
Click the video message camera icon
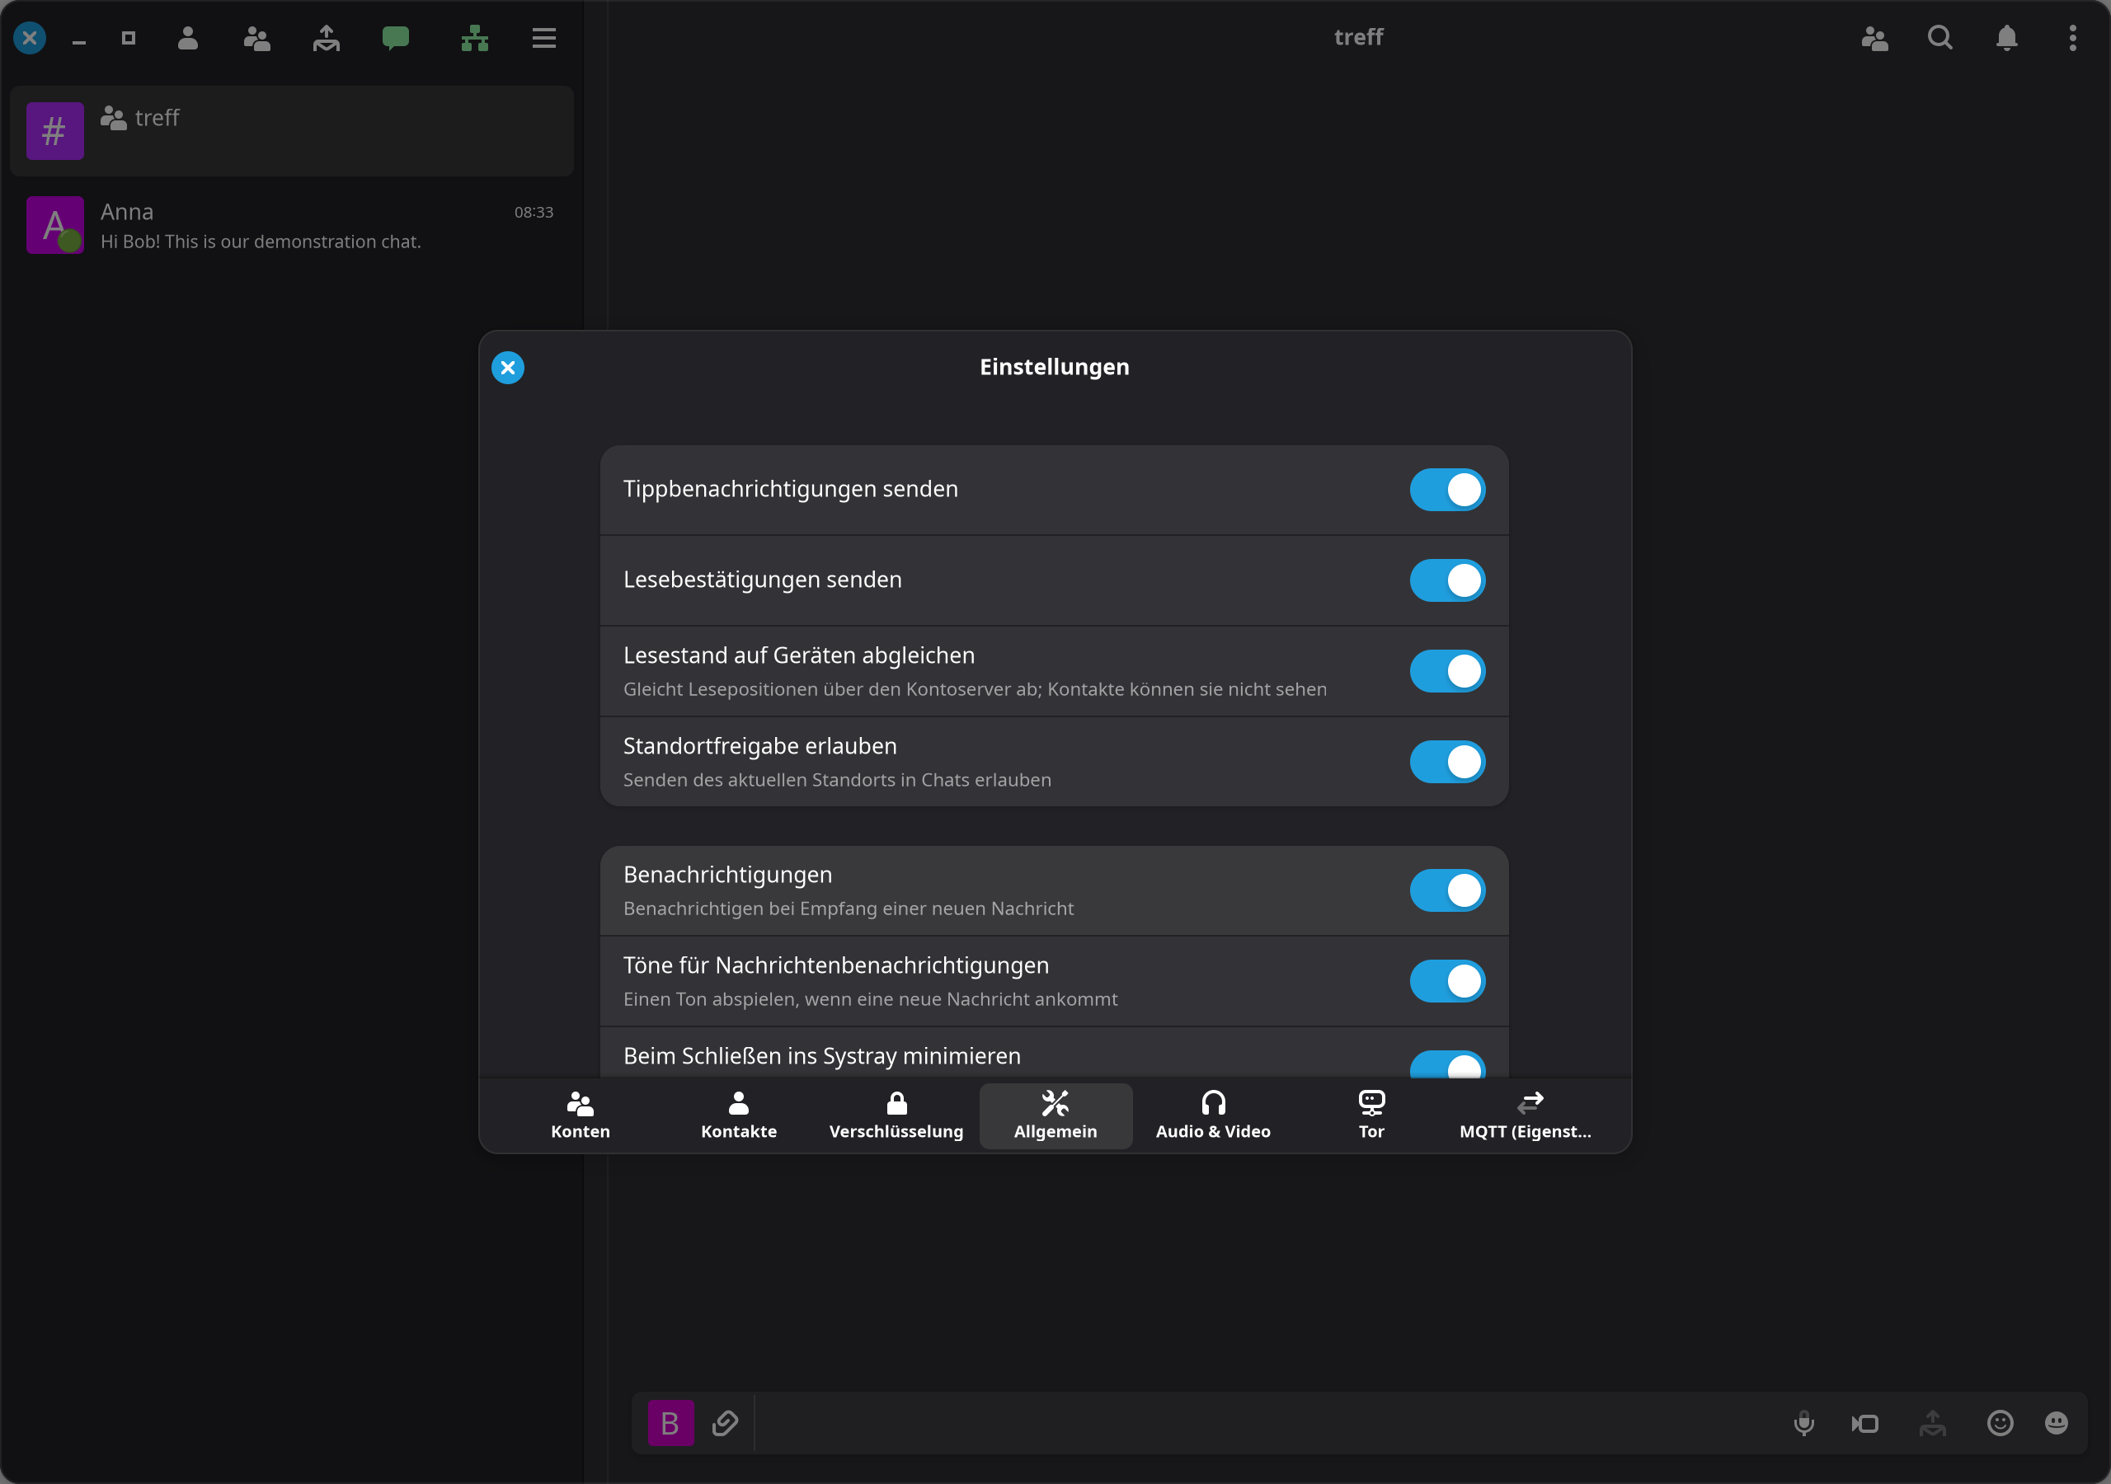click(1865, 1423)
